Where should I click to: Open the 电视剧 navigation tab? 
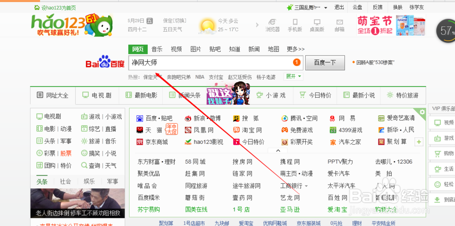(97, 95)
